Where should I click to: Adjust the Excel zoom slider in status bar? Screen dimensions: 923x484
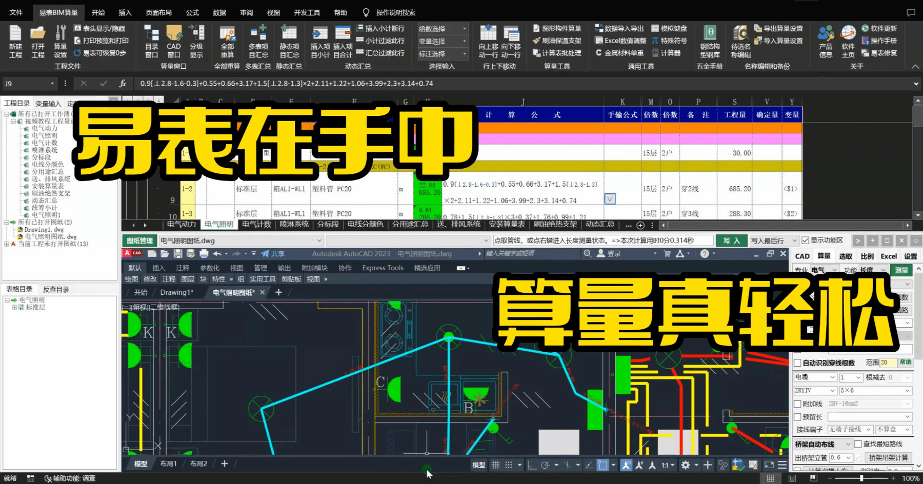coord(861,478)
